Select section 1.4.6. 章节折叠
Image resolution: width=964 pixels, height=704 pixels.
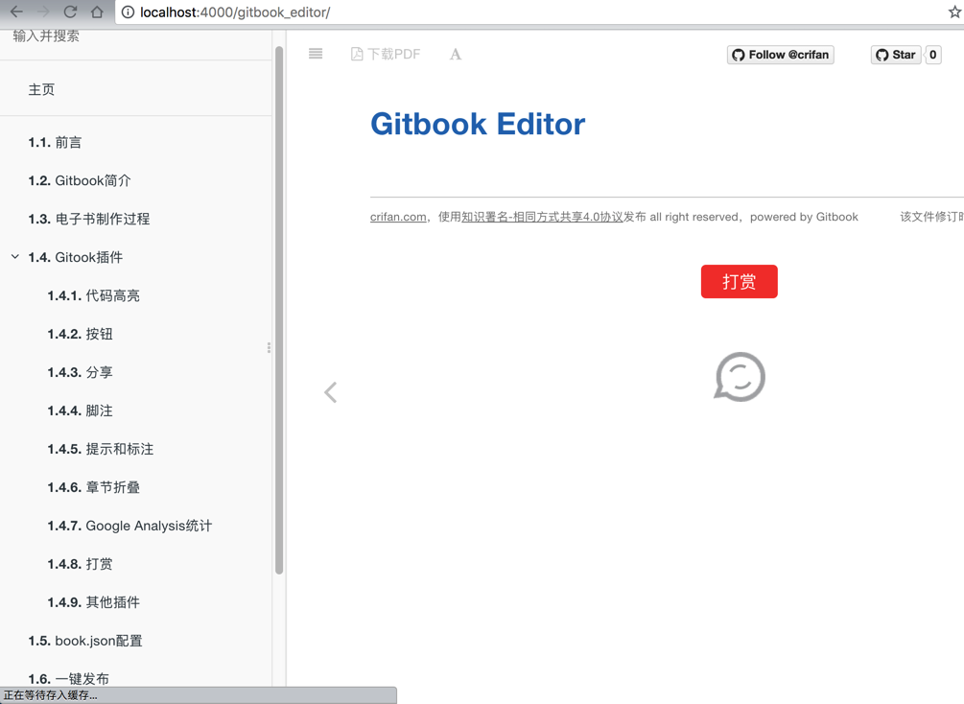coord(93,487)
